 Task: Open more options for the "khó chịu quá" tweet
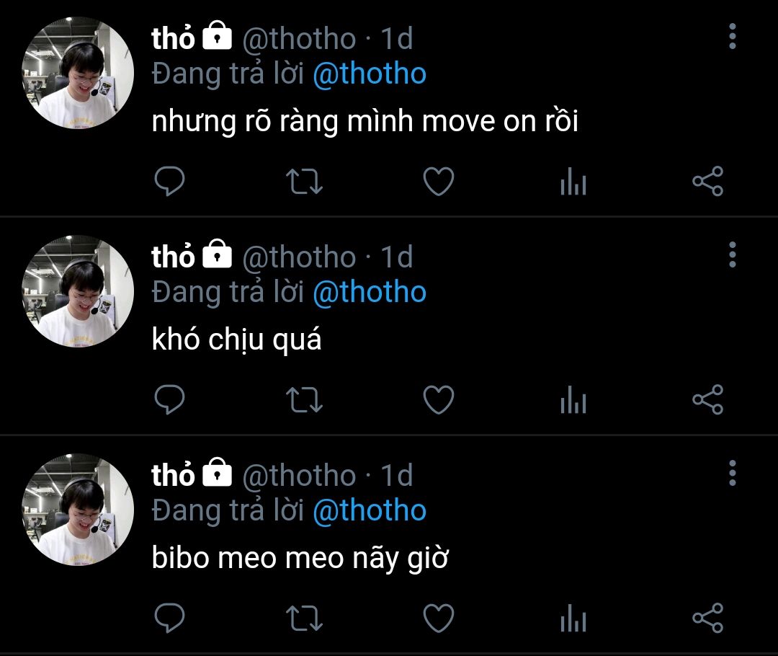tap(733, 254)
